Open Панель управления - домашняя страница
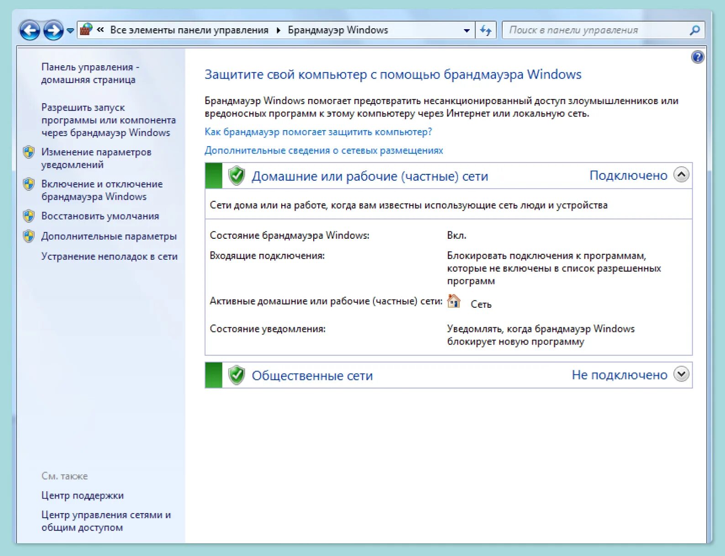 (90, 73)
